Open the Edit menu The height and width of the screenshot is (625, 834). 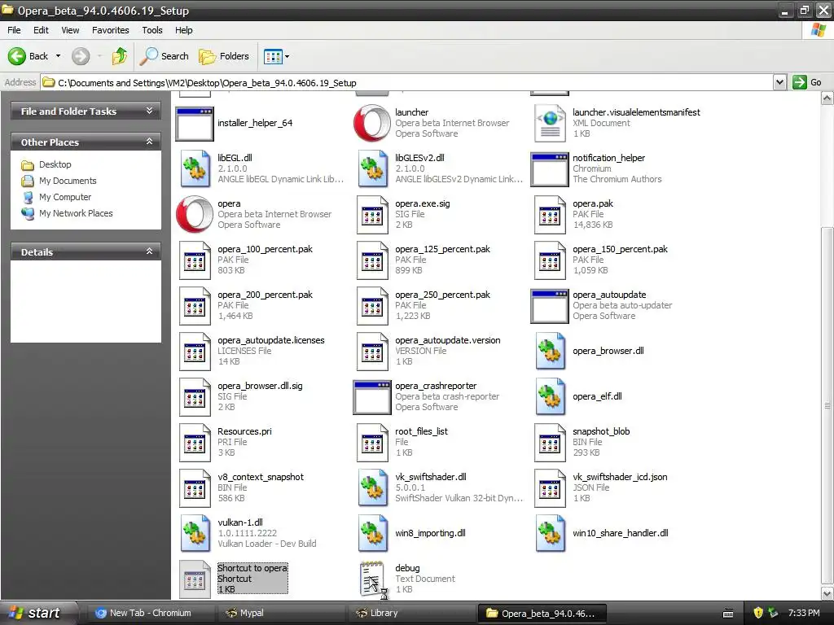tap(41, 30)
